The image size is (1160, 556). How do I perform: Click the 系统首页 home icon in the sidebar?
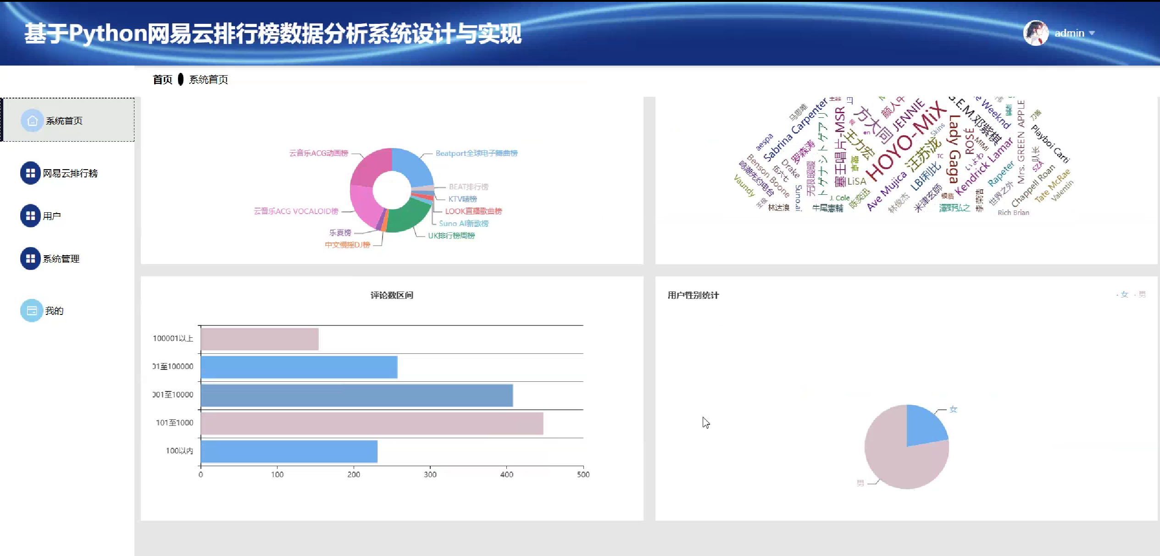(32, 121)
